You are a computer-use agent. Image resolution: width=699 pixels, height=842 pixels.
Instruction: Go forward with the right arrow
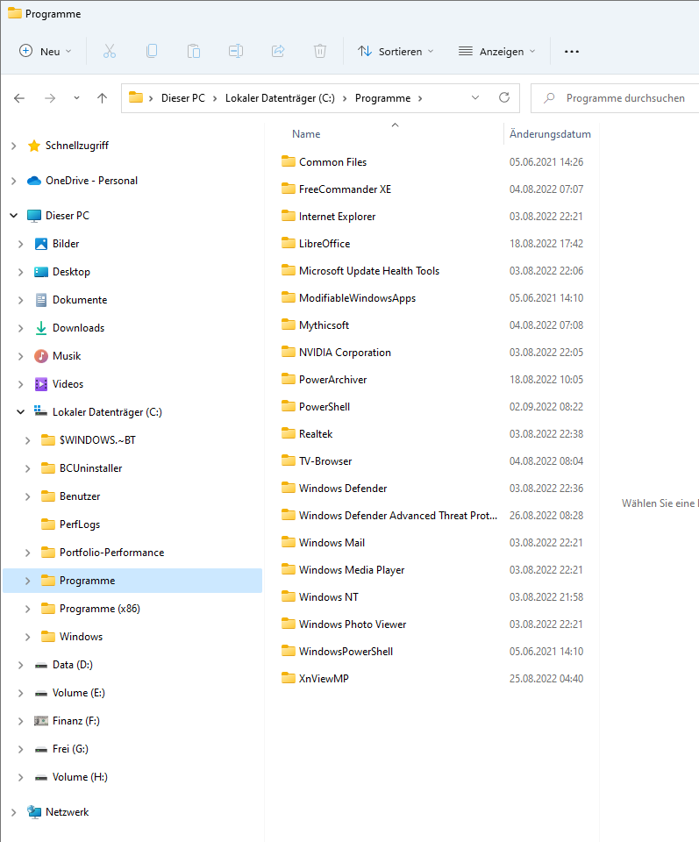pos(50,98)
